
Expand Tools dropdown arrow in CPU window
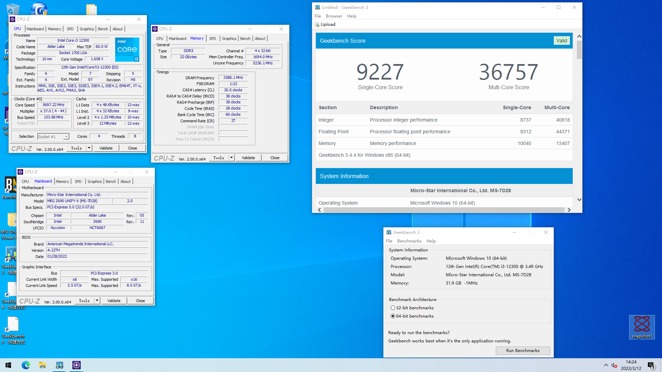(x=89, y=148)
